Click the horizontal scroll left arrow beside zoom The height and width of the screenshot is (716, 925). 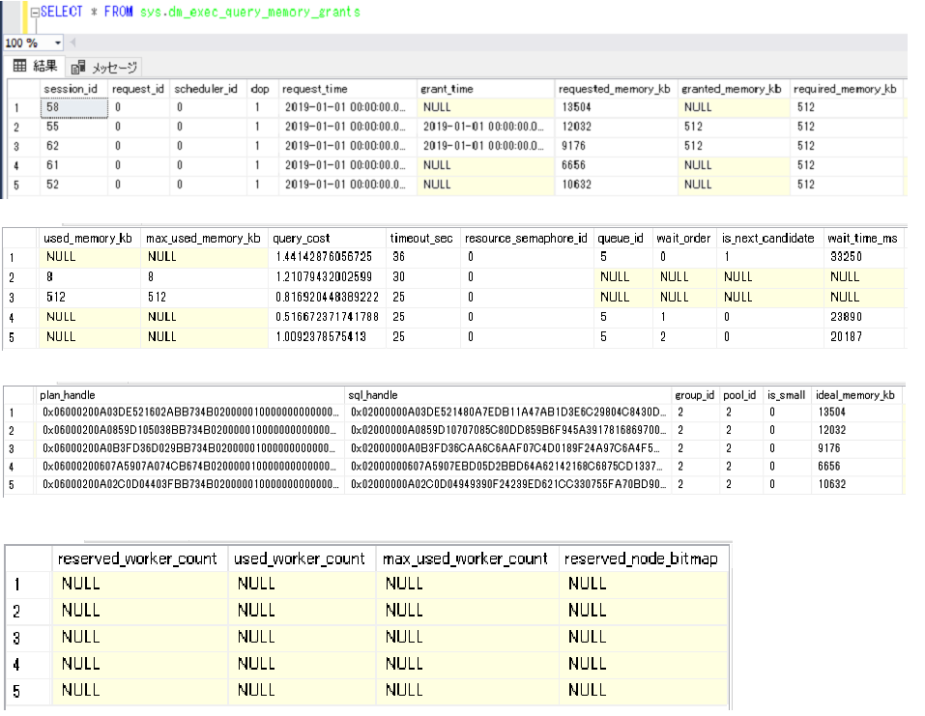coord(72,43)
